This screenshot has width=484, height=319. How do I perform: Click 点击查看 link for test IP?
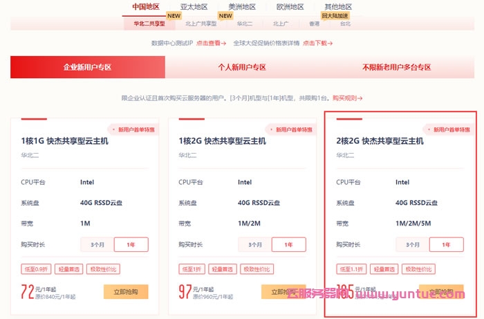[x=211, y=43]
